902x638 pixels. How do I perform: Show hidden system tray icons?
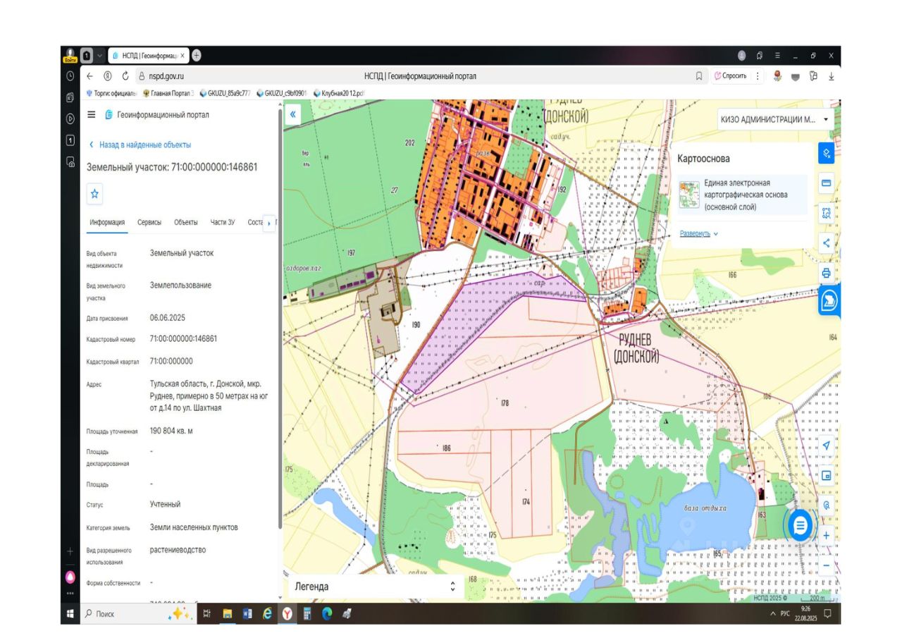tap(773, 614)
